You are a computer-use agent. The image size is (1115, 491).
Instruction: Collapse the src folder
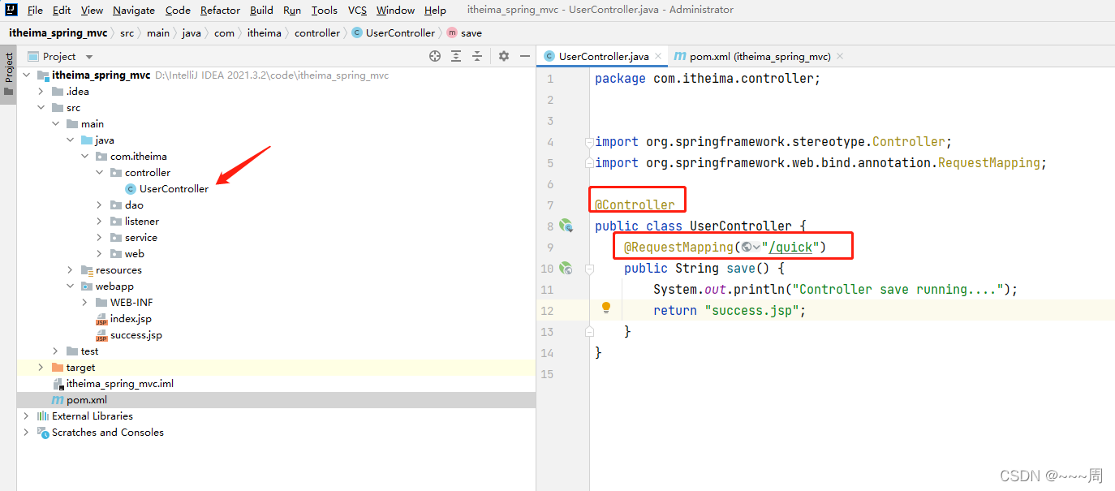[41, 107]
